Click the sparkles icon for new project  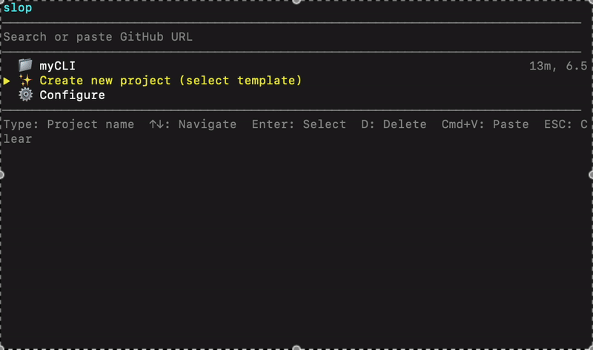tap(25, 80)
